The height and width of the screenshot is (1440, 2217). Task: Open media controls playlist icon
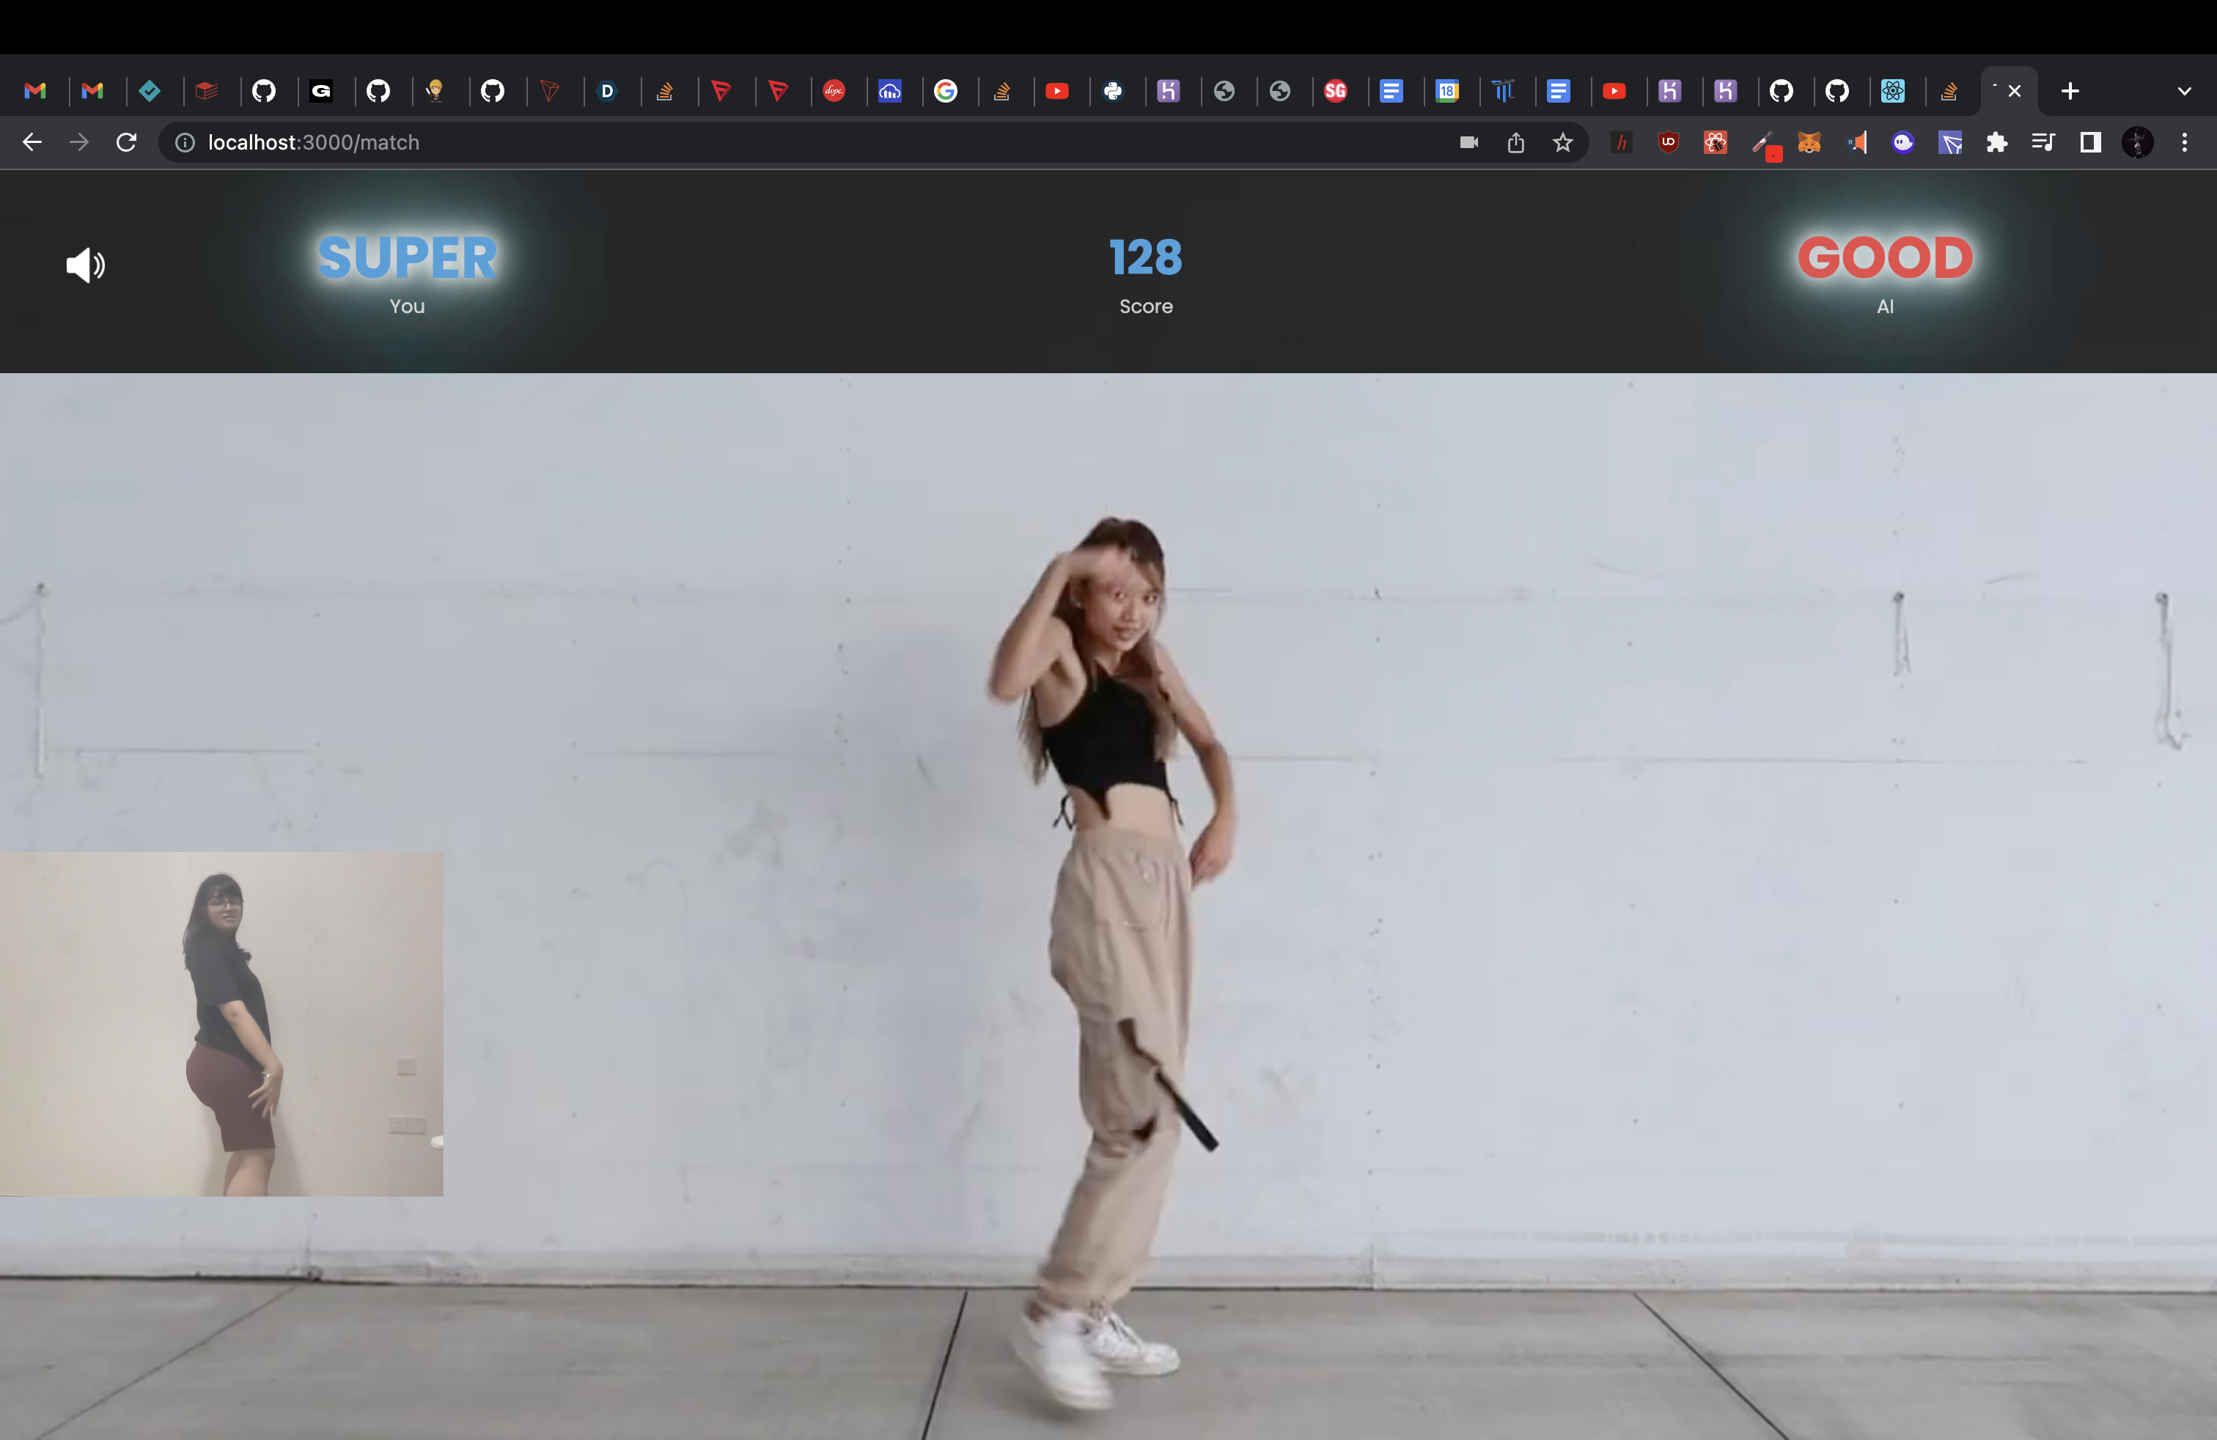pos(2043,142)
